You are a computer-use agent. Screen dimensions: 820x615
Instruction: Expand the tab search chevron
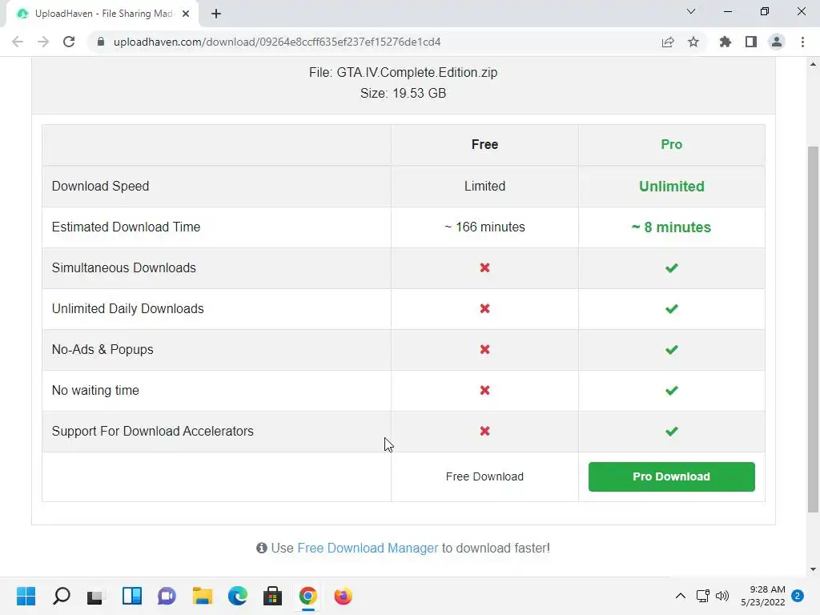point(691,11)
